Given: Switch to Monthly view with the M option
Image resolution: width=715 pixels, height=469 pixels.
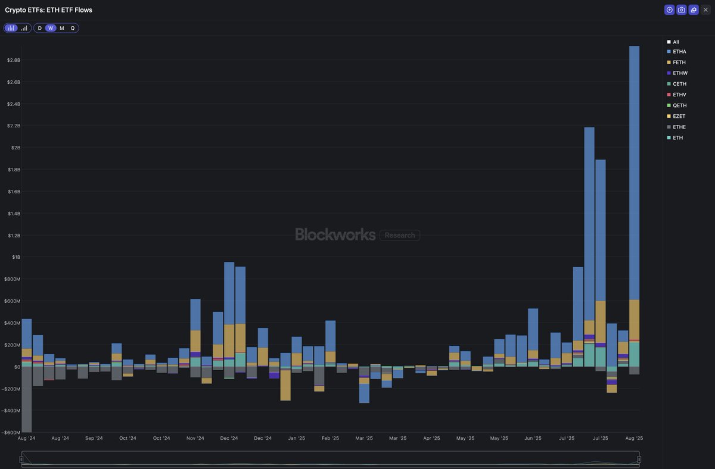Looking at the screenshot, I should (x=61, y=28).
